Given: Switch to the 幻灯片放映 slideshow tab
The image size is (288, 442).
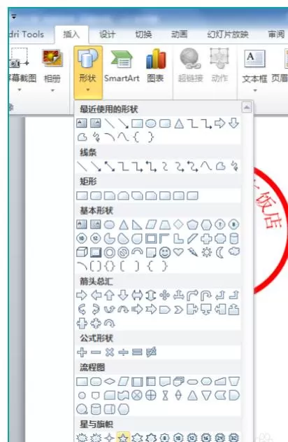Looking at the screenshot, I should click(x=228, y=34).
